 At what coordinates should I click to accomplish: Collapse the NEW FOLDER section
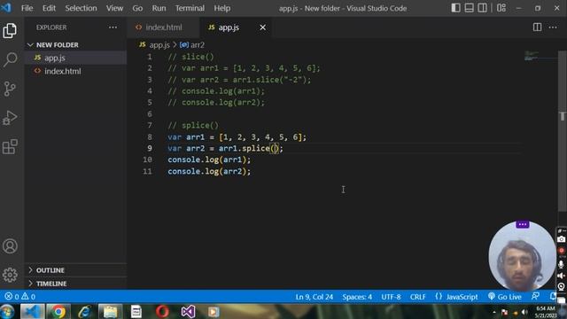pyautogui.click(x=75, y=45)
